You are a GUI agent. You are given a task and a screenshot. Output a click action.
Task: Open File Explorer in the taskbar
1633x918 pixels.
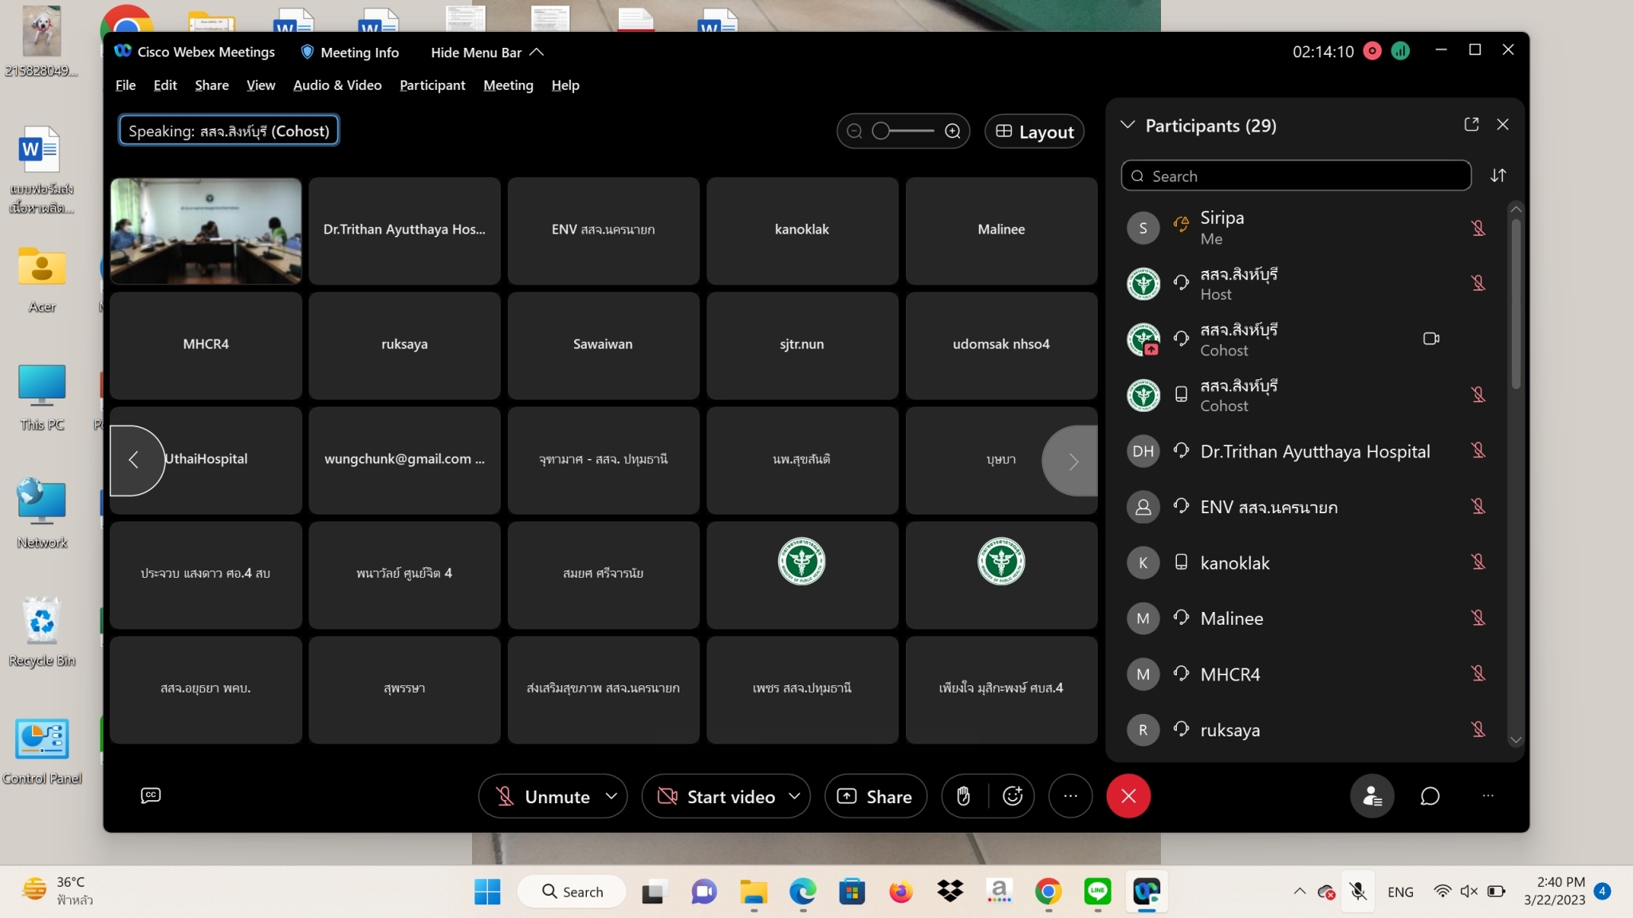pos(753,892)
